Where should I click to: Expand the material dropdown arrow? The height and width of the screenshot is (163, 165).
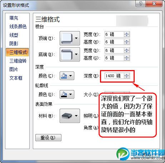(x=76, y=116)
